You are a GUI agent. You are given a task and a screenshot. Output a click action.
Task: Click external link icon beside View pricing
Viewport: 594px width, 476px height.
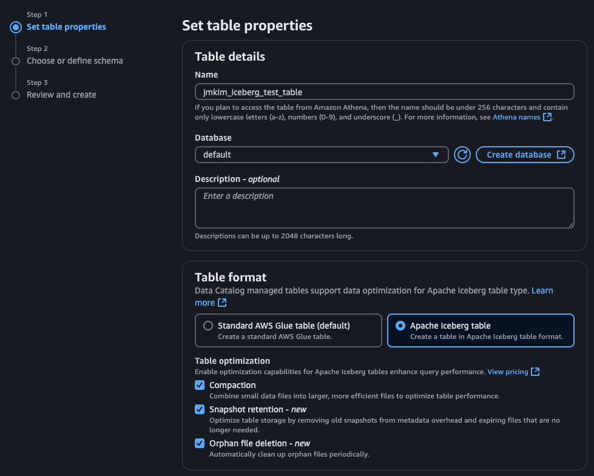[x=535, y=372]
